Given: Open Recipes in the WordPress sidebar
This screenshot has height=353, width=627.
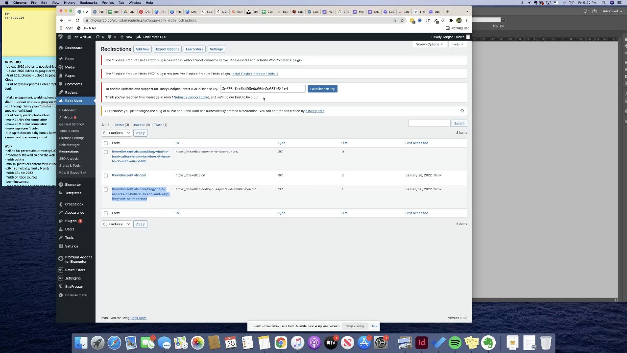Looking at the screenshot, I should pos(71,92).
